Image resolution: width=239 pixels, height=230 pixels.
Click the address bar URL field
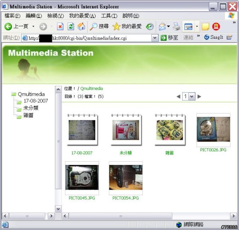pos(87,38)
